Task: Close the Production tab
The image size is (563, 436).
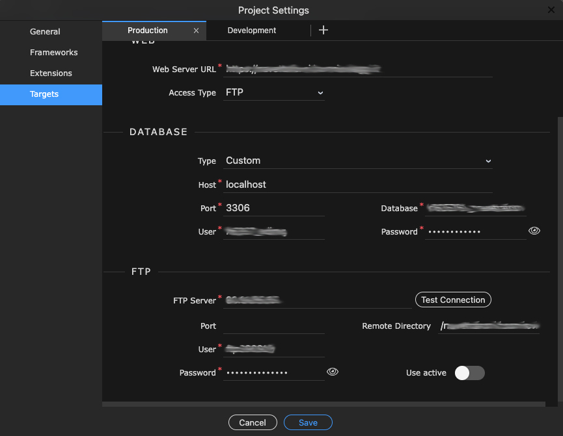Action: (x=196, y=31)
